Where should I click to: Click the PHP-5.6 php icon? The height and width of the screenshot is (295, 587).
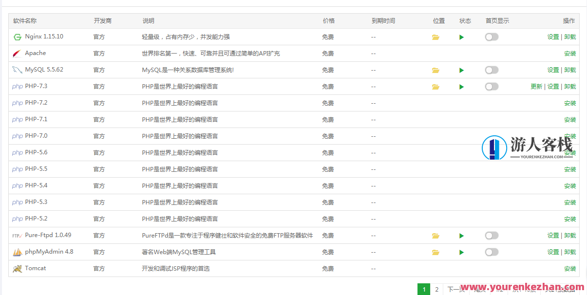point(18,153)
